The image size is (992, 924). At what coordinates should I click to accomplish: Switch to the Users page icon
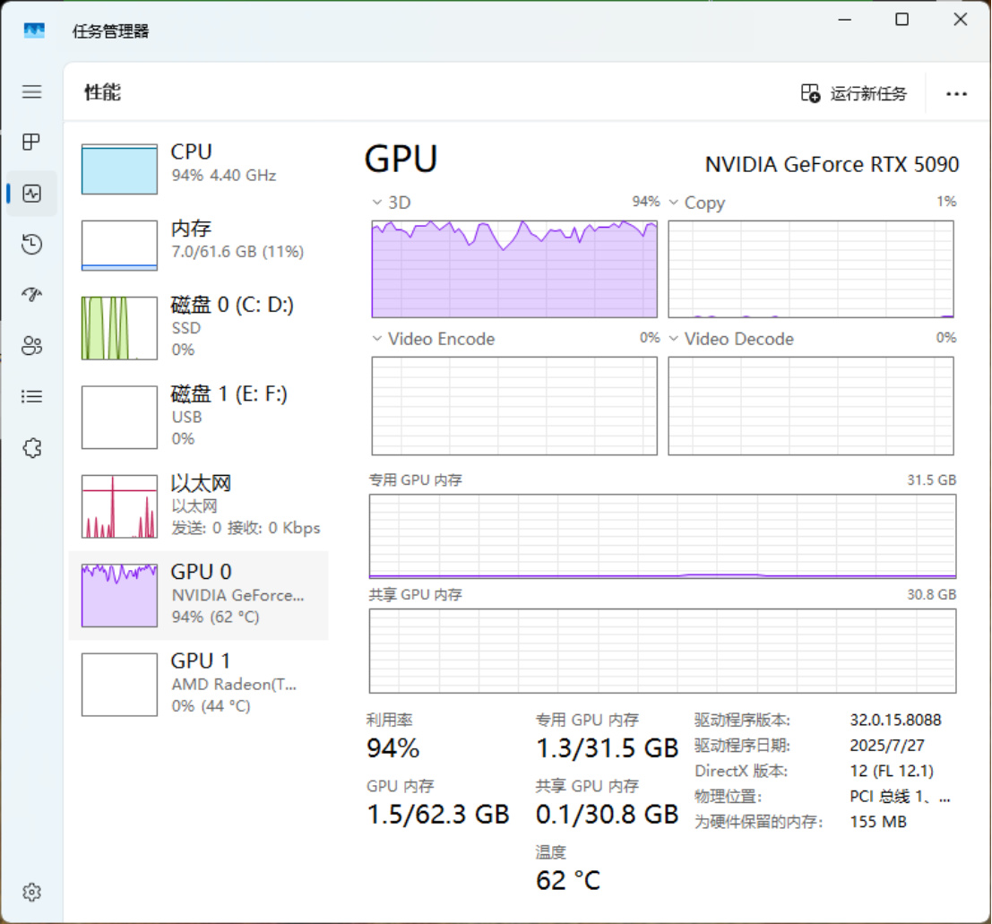(32, 346)
